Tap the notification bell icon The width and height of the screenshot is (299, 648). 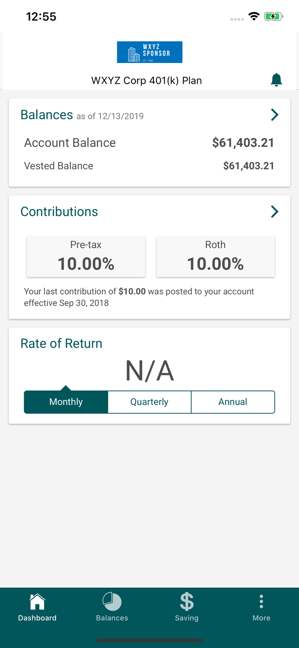276,80
